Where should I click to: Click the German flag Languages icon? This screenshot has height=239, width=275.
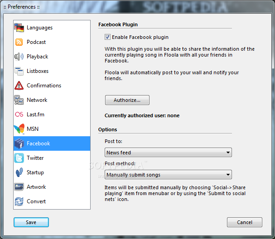[x=19, y=28]
